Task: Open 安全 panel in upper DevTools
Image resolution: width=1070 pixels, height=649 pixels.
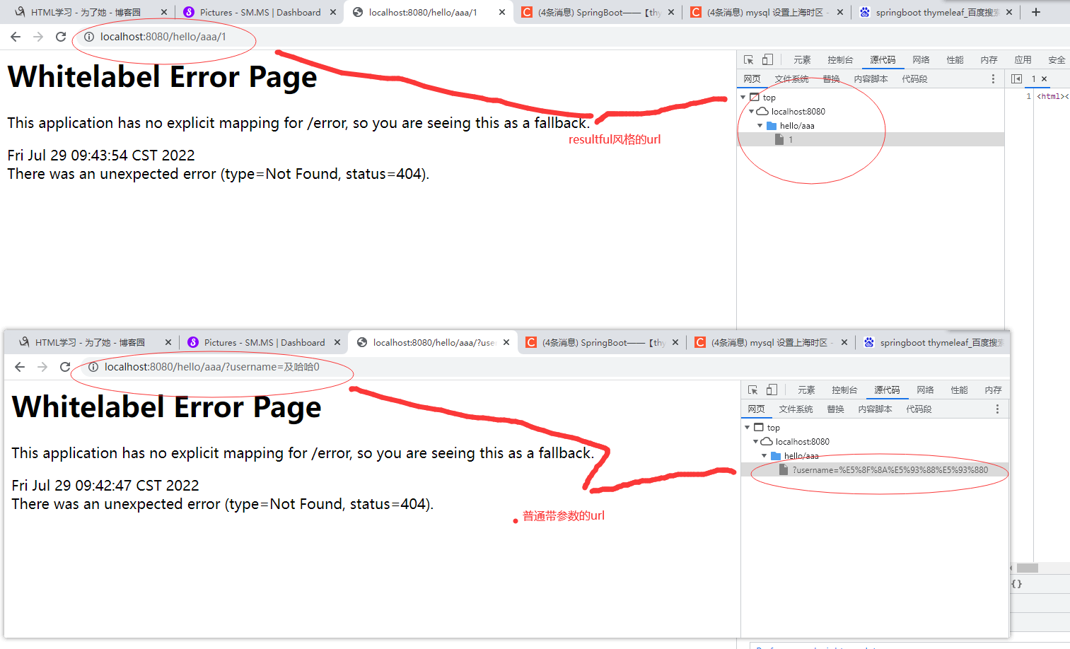Action: coord(1057,60)
